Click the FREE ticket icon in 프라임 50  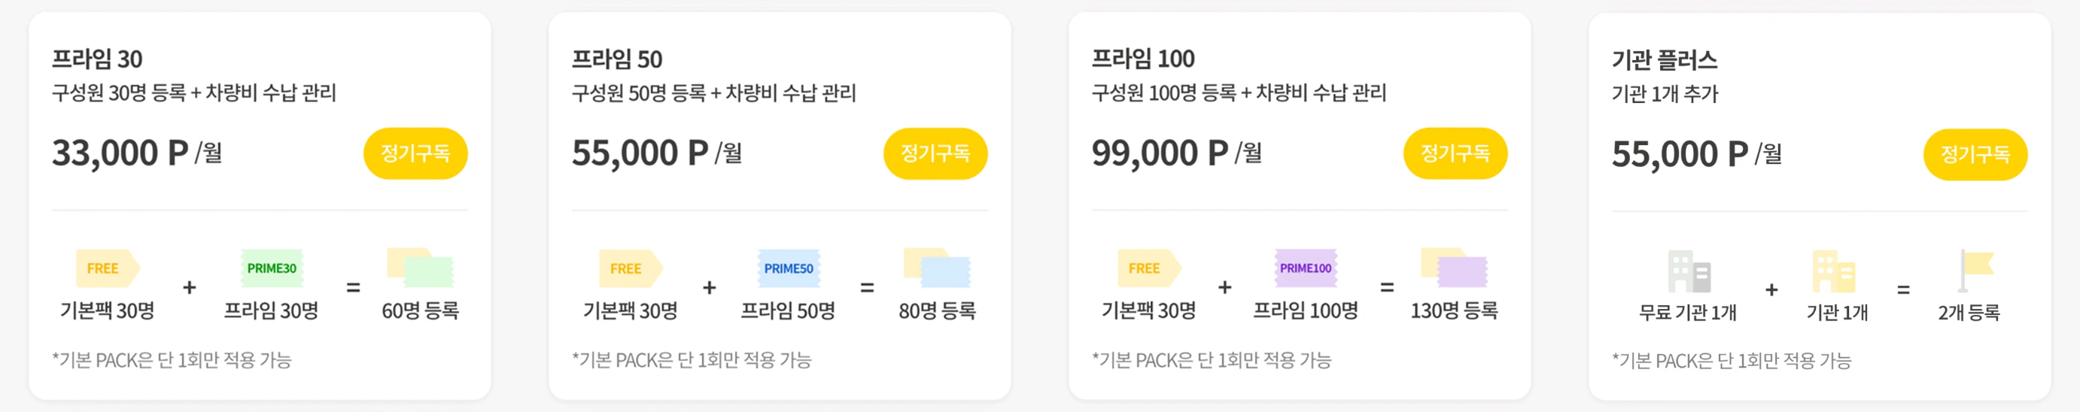[x=629, y=268]
